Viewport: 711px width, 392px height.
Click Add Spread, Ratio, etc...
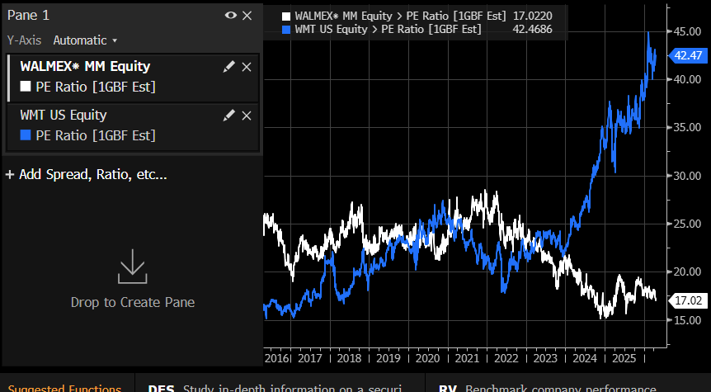pos(93,174)
